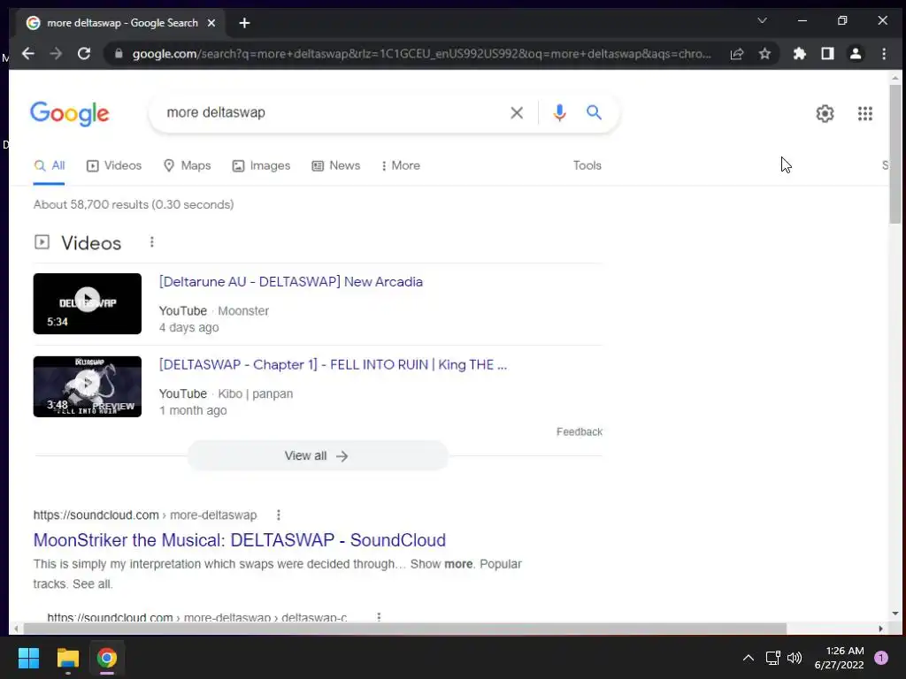Screen dimensions: 906x679
Task: Click the Feedback link
Action: (579, 431)
